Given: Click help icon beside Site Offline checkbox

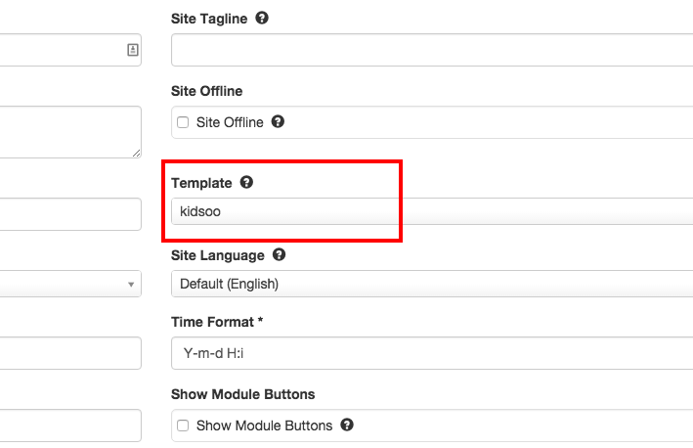Looking at the screenshot, I should pyautogui.click(x=278, y=122).
